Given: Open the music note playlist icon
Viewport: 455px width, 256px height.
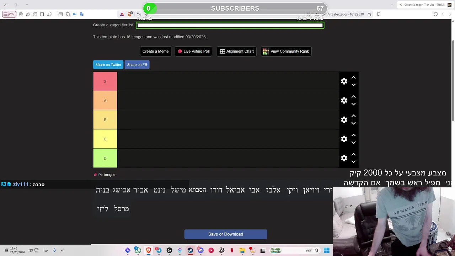Looking at the screenshot, I should point(49,14).
